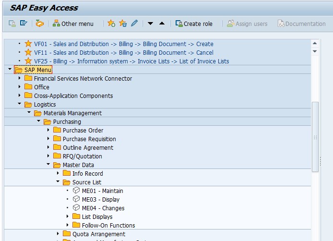Select Purchase Order tree item
The width and height of the screenshot is (333, 241).
pos(83,130)
